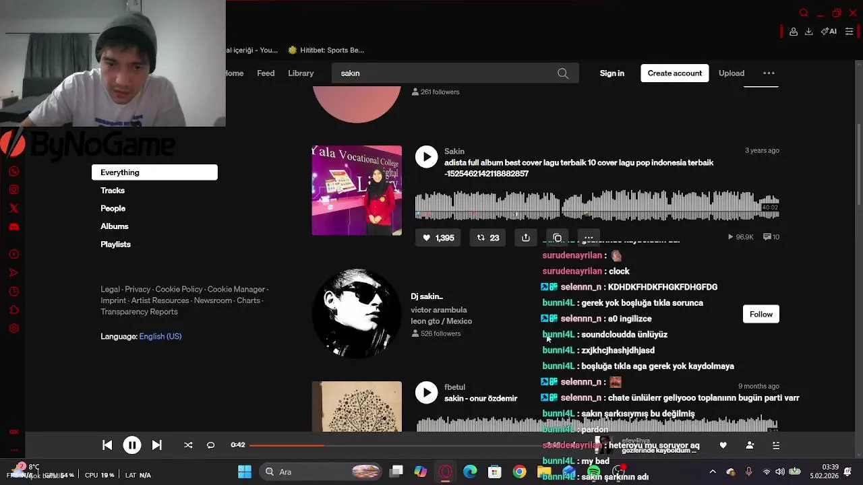
Task: Filter search results by Tracks
Action: coord(113,191)
